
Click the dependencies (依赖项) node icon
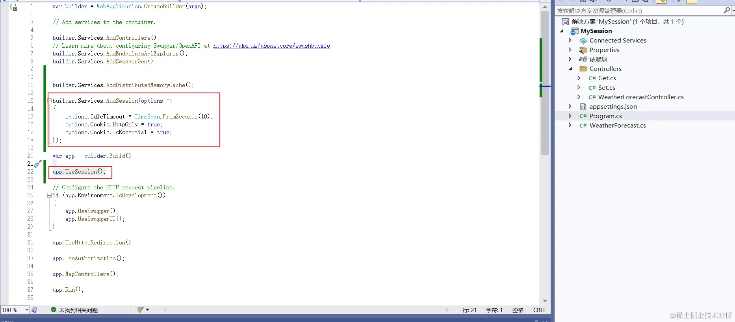coord(583,59)
